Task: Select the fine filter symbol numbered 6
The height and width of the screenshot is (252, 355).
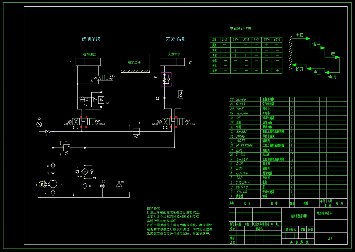Action: 53,166
